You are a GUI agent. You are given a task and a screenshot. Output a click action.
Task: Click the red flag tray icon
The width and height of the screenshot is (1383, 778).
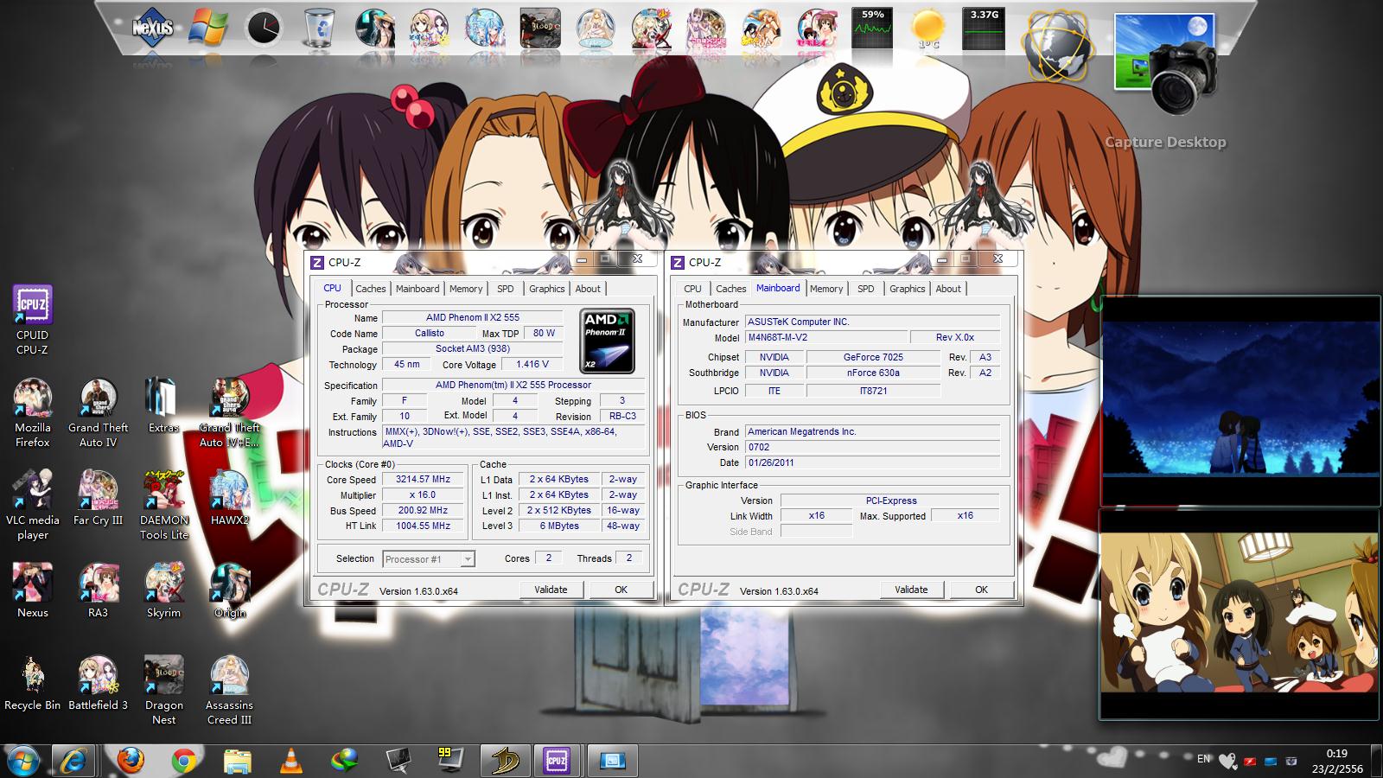click(1249, 761)
